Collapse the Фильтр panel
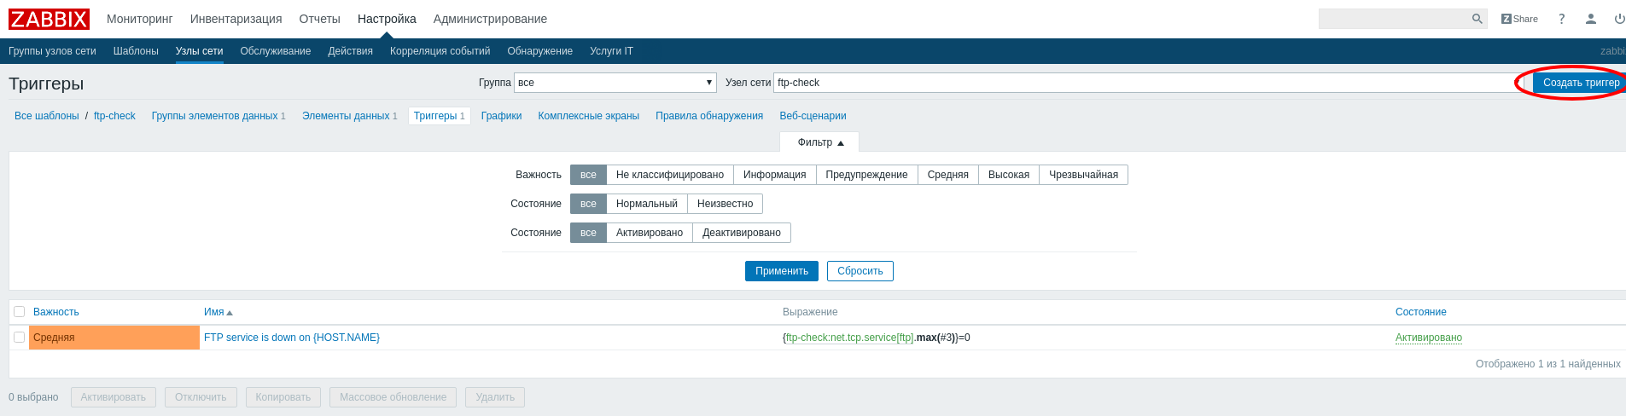 (819, 142)
